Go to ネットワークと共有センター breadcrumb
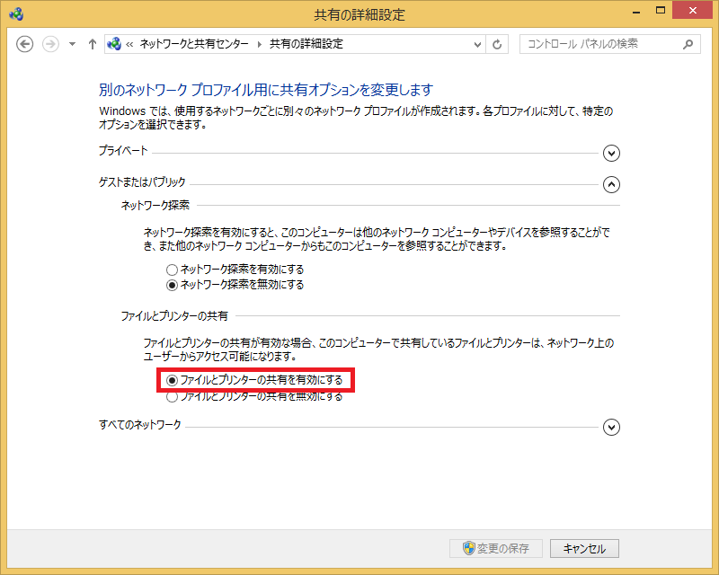 (196, 44)
